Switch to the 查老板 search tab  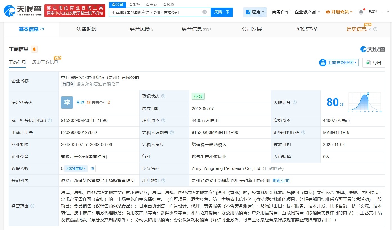[x=134, y=4]
